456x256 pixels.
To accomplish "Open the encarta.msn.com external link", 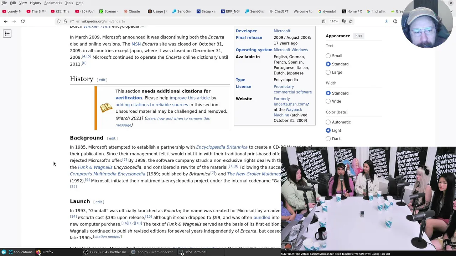I will coord(291,104).
